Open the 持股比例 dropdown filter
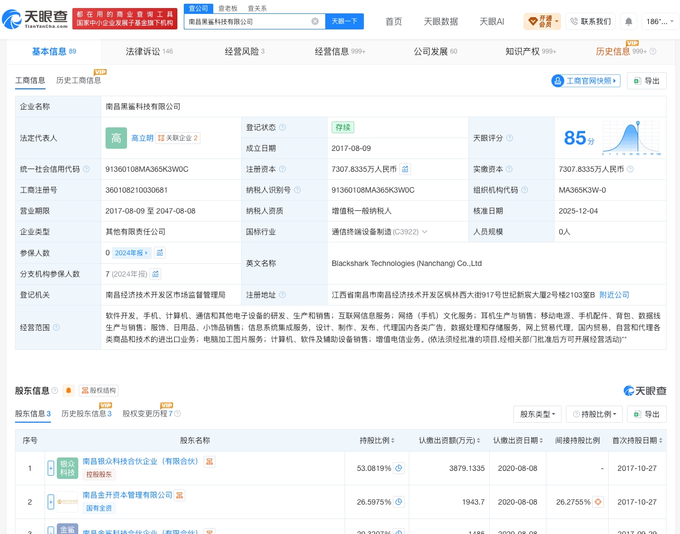The image size is (680, 534). [x=595, y=414]
